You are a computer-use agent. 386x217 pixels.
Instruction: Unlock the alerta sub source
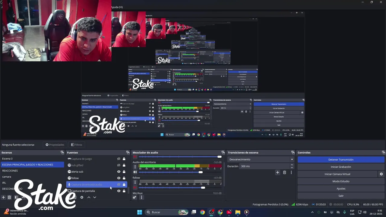(x=124, y=172)
